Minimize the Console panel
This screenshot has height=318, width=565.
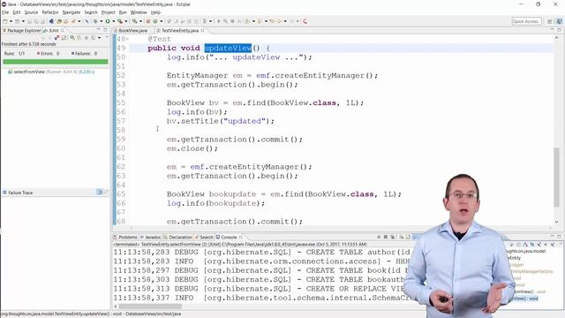553,236
